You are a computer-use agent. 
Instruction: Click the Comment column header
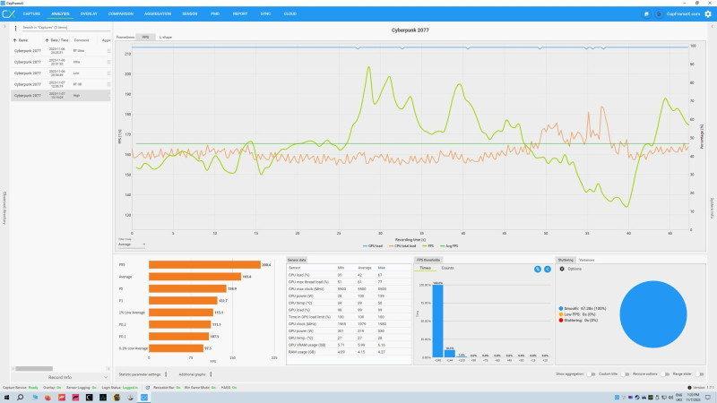point(82,40)
